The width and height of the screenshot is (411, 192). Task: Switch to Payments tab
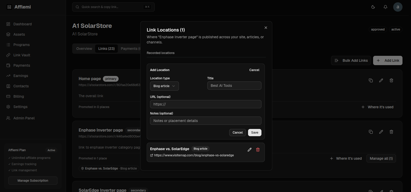point(130,49)
